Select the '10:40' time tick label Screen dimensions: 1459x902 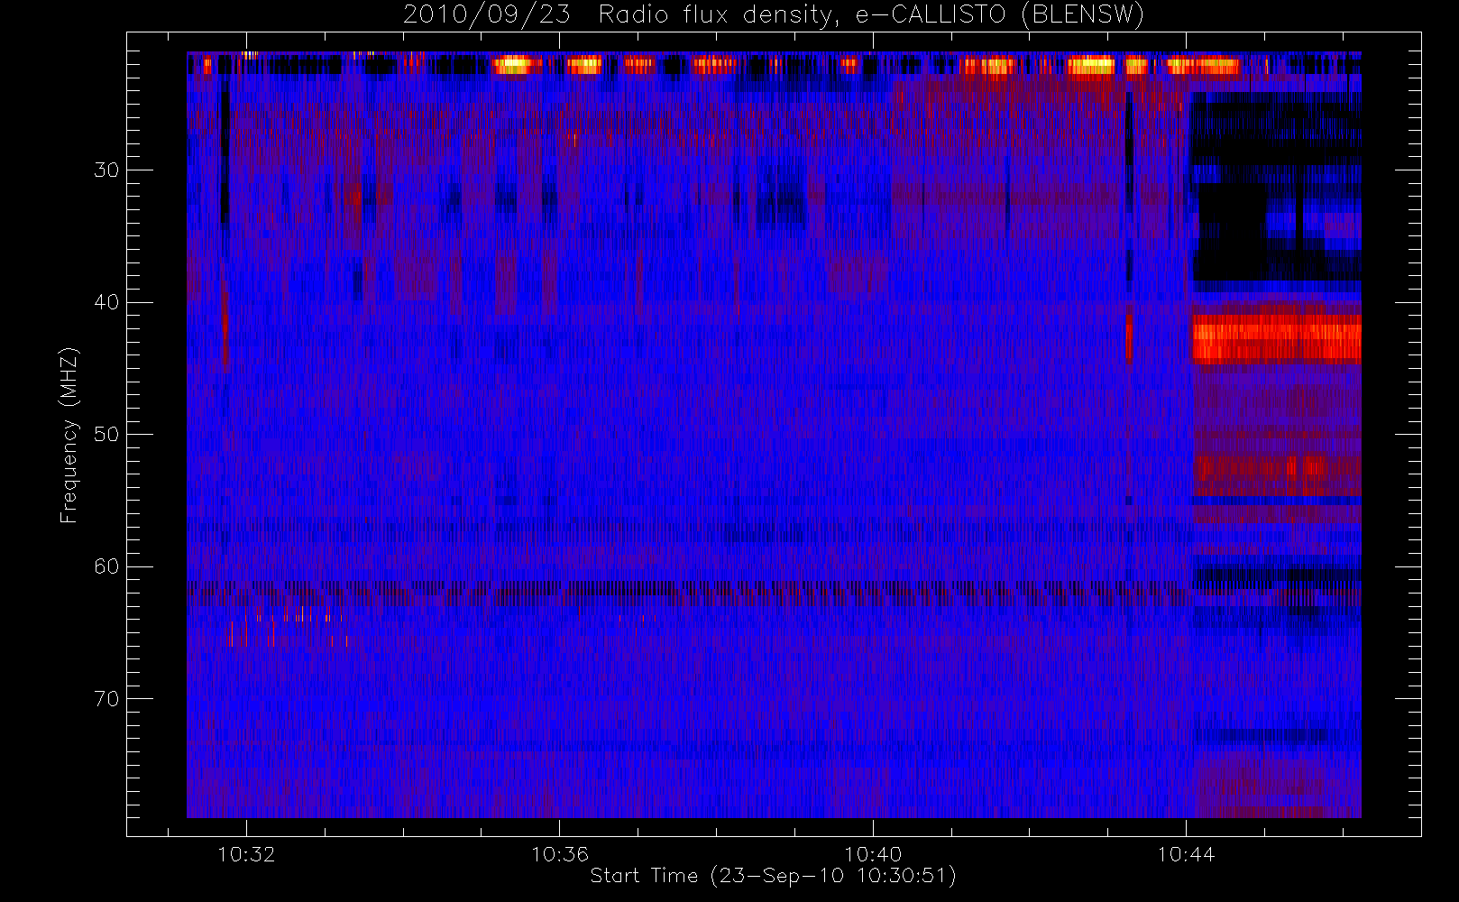(873, 854)
